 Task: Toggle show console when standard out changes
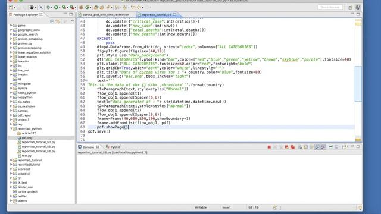point(317,147)
